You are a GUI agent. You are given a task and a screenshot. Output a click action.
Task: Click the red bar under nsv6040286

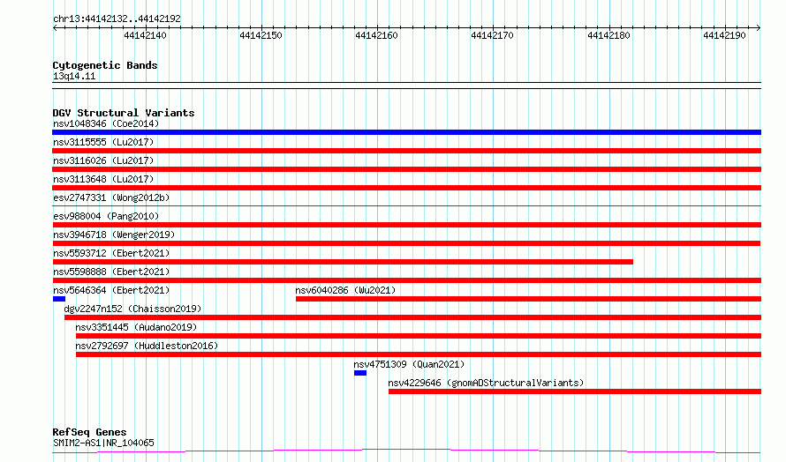pos(528,299)
